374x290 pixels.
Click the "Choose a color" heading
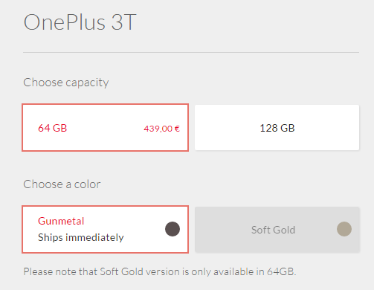(62, 184)
